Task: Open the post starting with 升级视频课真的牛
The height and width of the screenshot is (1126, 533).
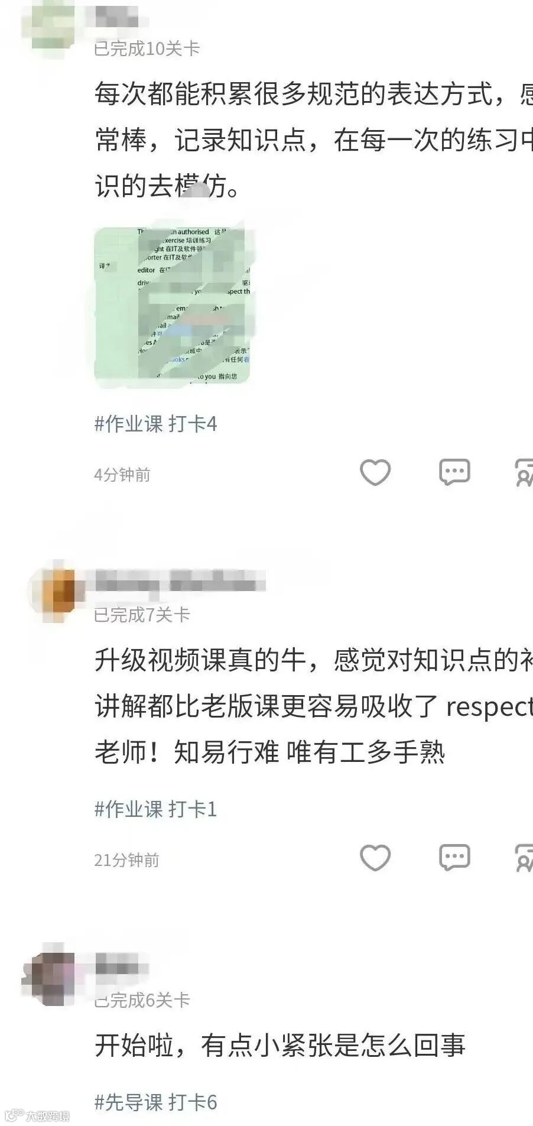Action: (x=314, y=707)
